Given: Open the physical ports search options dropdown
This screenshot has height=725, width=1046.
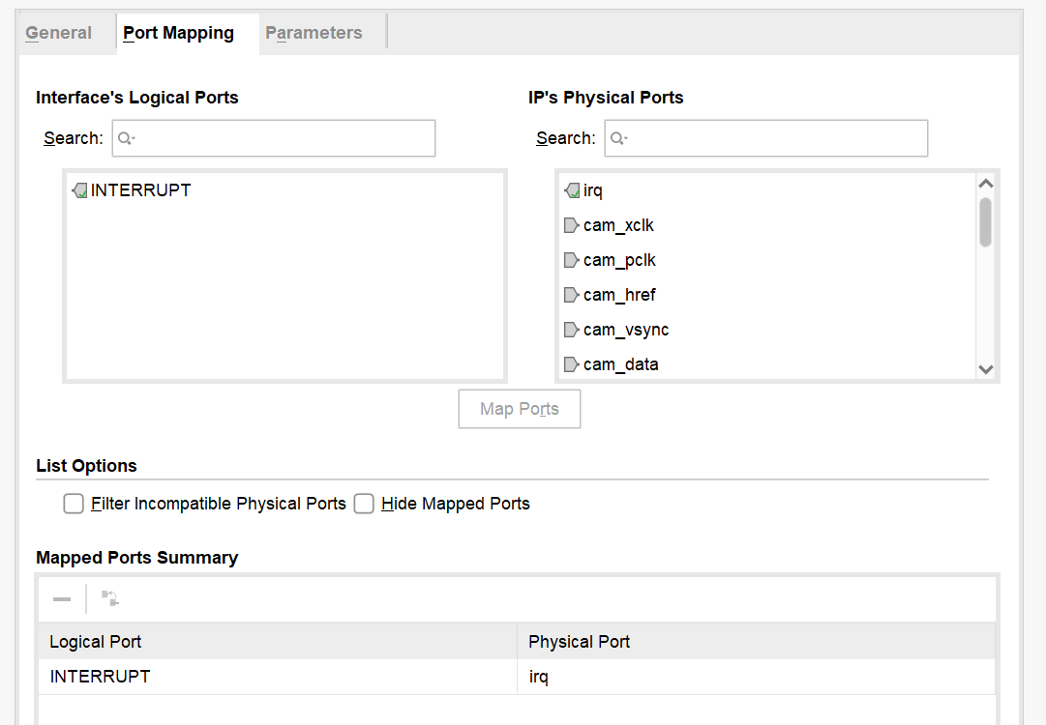Looking at the screenshot, I should tap(619, 138).
